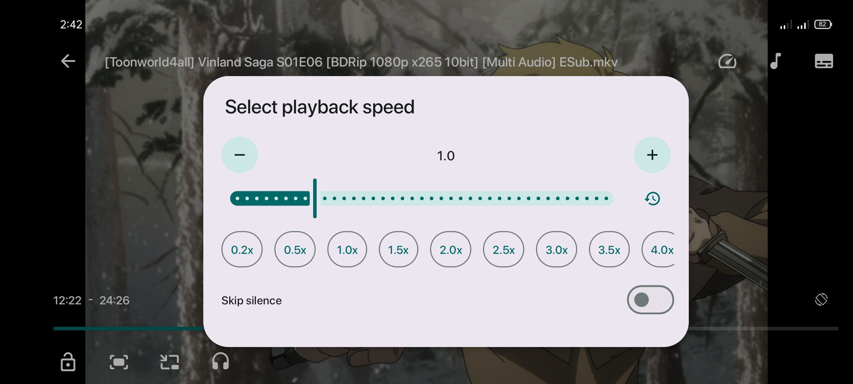Reset speed with the history clock icon
The image size is (853, 384).
click(652, 198)
